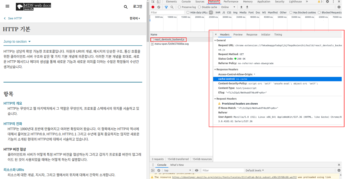
Task: Open Network panel settings gear
Action: pos(339,7)
